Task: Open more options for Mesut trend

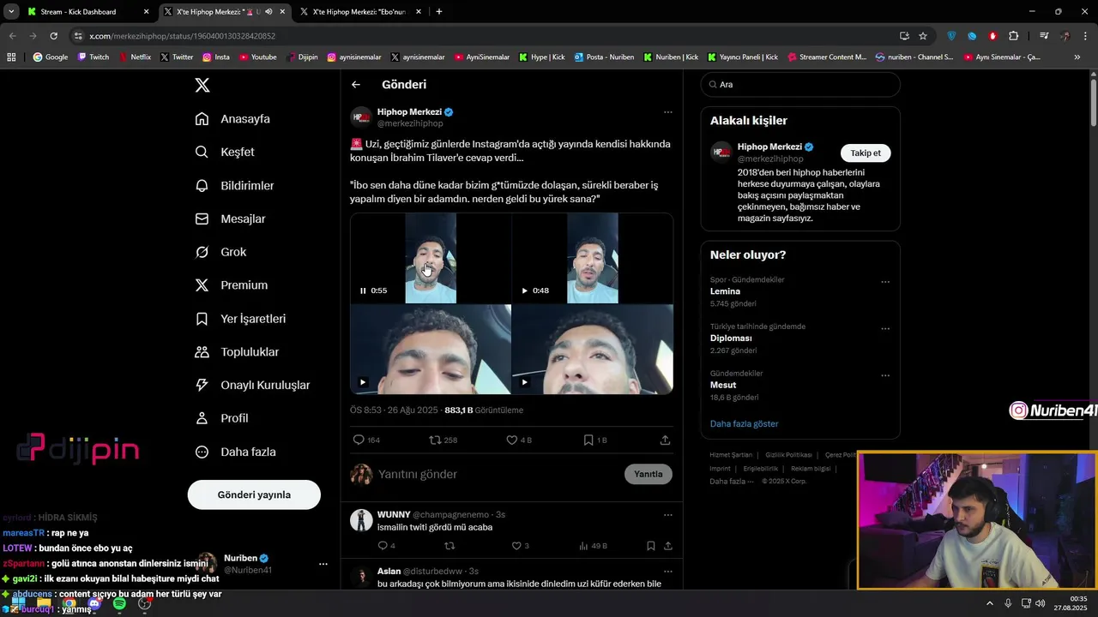Action: tap(885, 375)
